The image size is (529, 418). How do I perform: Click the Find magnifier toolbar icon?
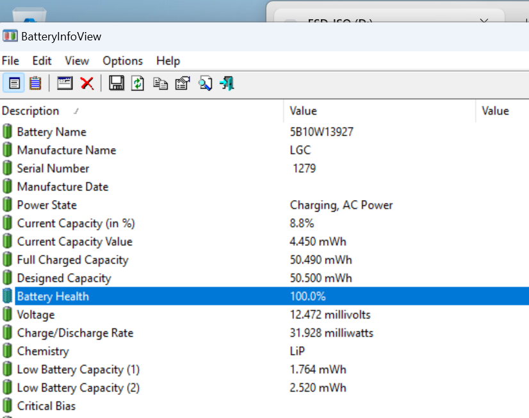click(205, 83)
